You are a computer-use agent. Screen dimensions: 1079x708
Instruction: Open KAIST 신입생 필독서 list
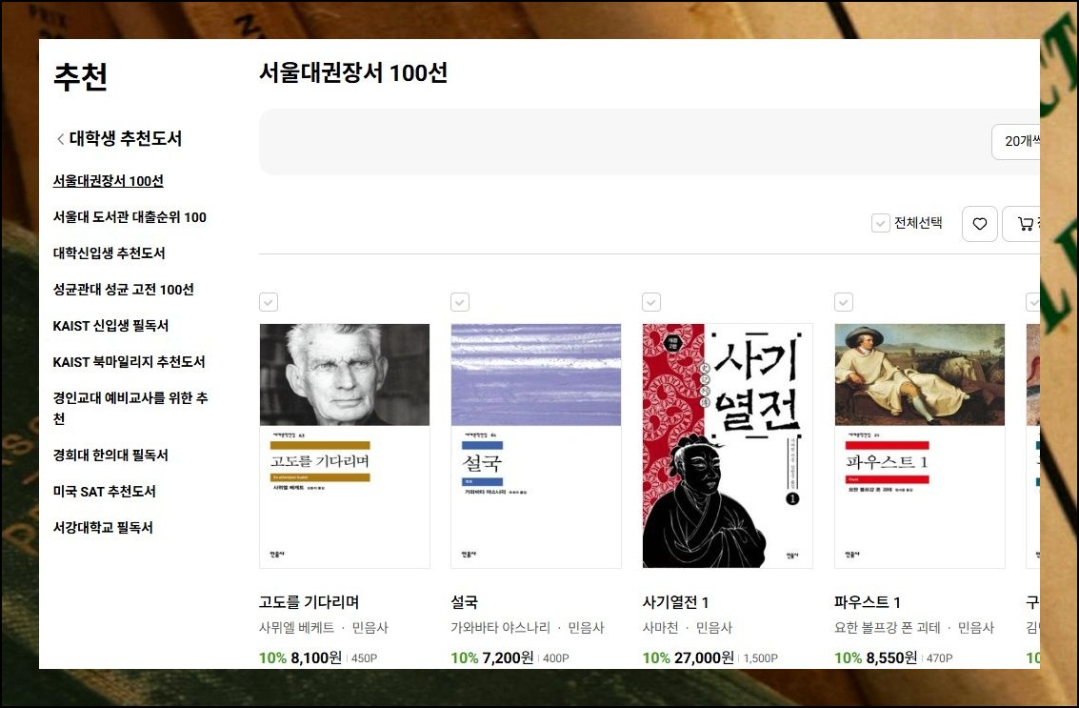110,326
